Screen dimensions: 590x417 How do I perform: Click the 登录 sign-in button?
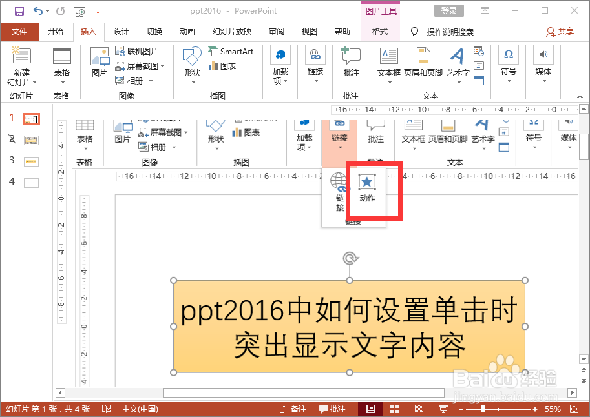pyautogui.click(x=449, y=10)
